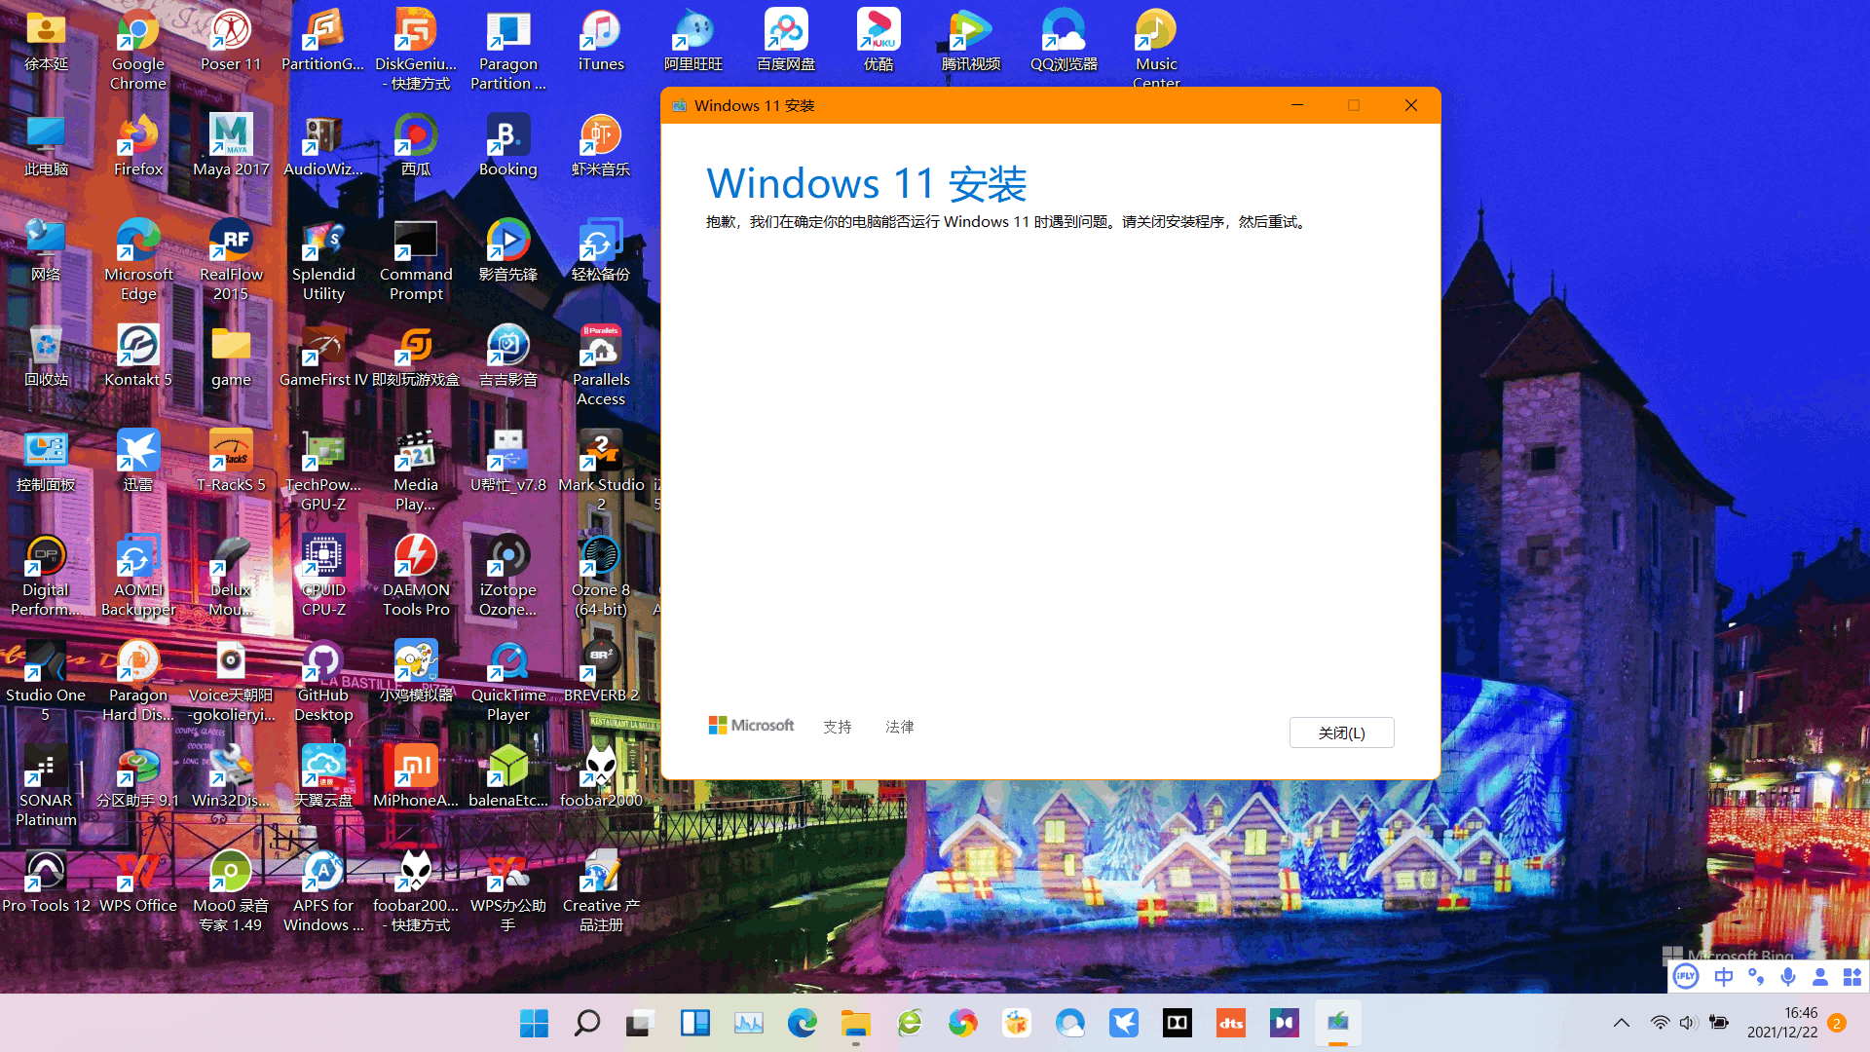Click Microsoft Edge in the taskbar
The width and height of the screenshot is (1870, 1052).
pos(802,1023)
